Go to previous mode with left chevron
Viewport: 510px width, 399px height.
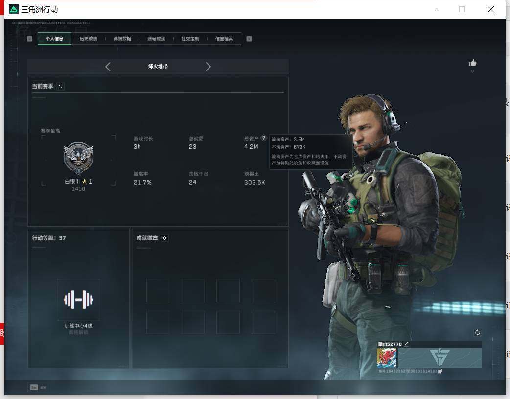(x=108, y=67)
